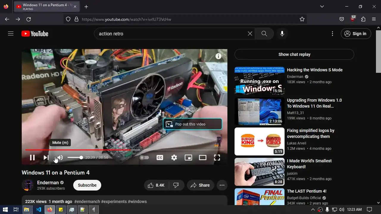Open the notification center icon

[x=369, y=210]
